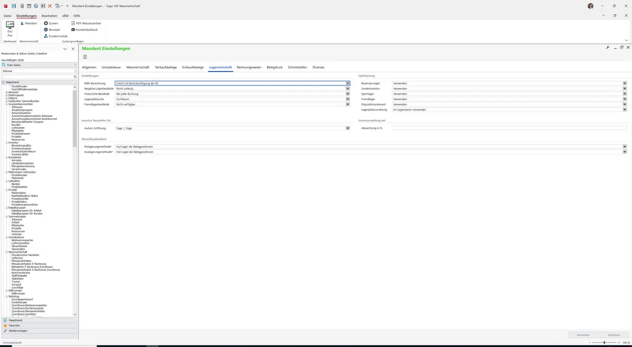This screenshot has height=347, width=632.
Task: Open the Einlagerungsmethode dropdown
Action: pyautogui.click(x=625, y=146)
